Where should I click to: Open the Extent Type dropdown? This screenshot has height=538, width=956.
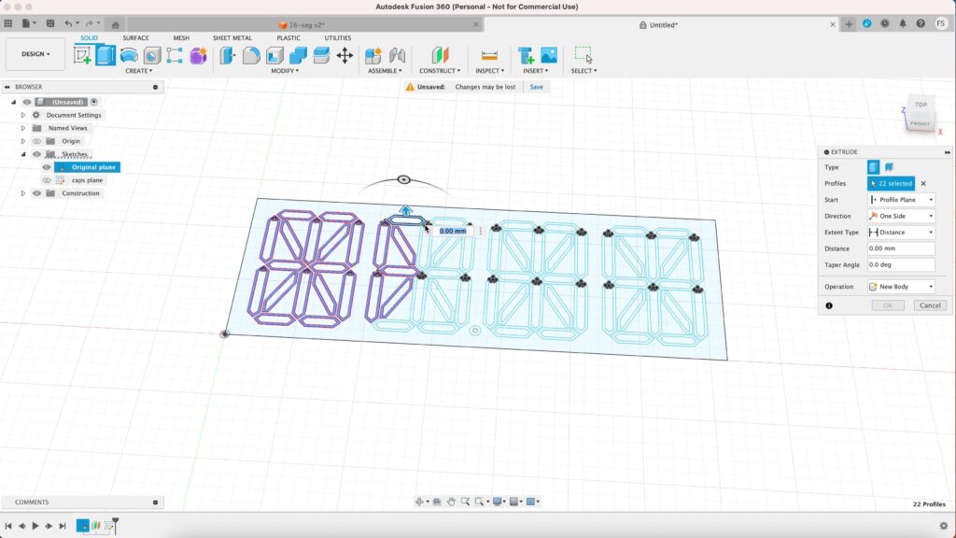[x=901, y=233]
